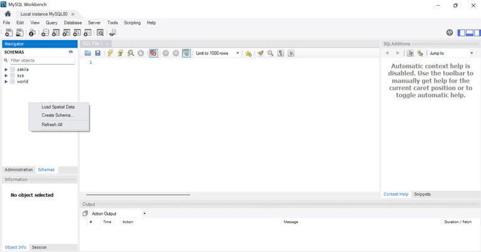Open find panel magnifier icon
The height and width of the screenshot is (252, 481).
(270, 53)
